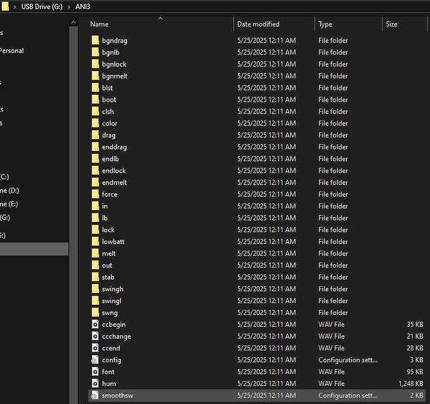Click the font WAV file icon

click(x=95, y=372)
